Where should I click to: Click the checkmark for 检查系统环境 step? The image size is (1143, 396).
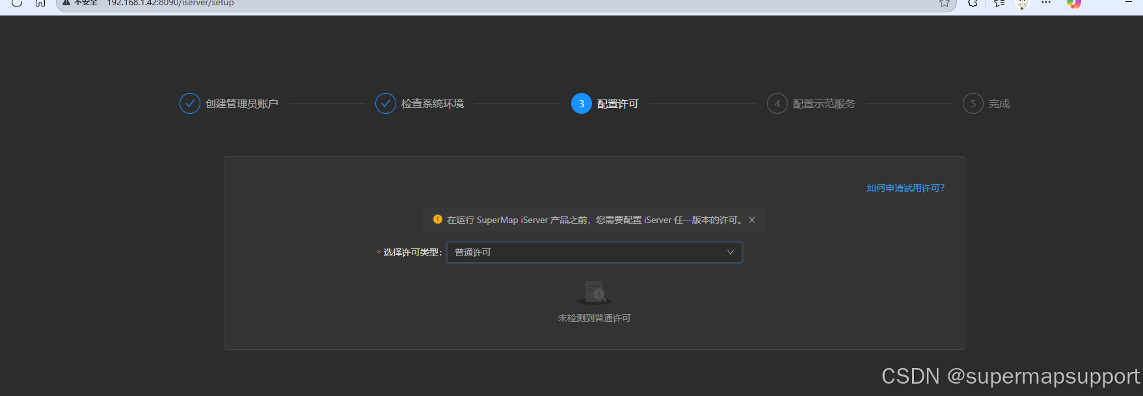pyautogui.click(x=386, y=103)
